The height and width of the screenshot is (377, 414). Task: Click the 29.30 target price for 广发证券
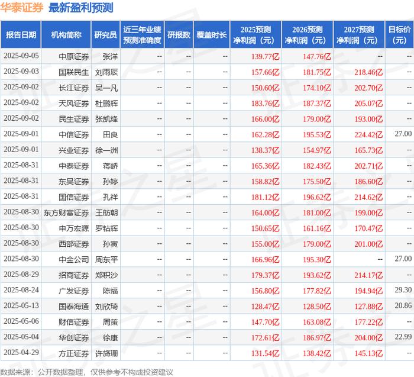coord(403,290)
